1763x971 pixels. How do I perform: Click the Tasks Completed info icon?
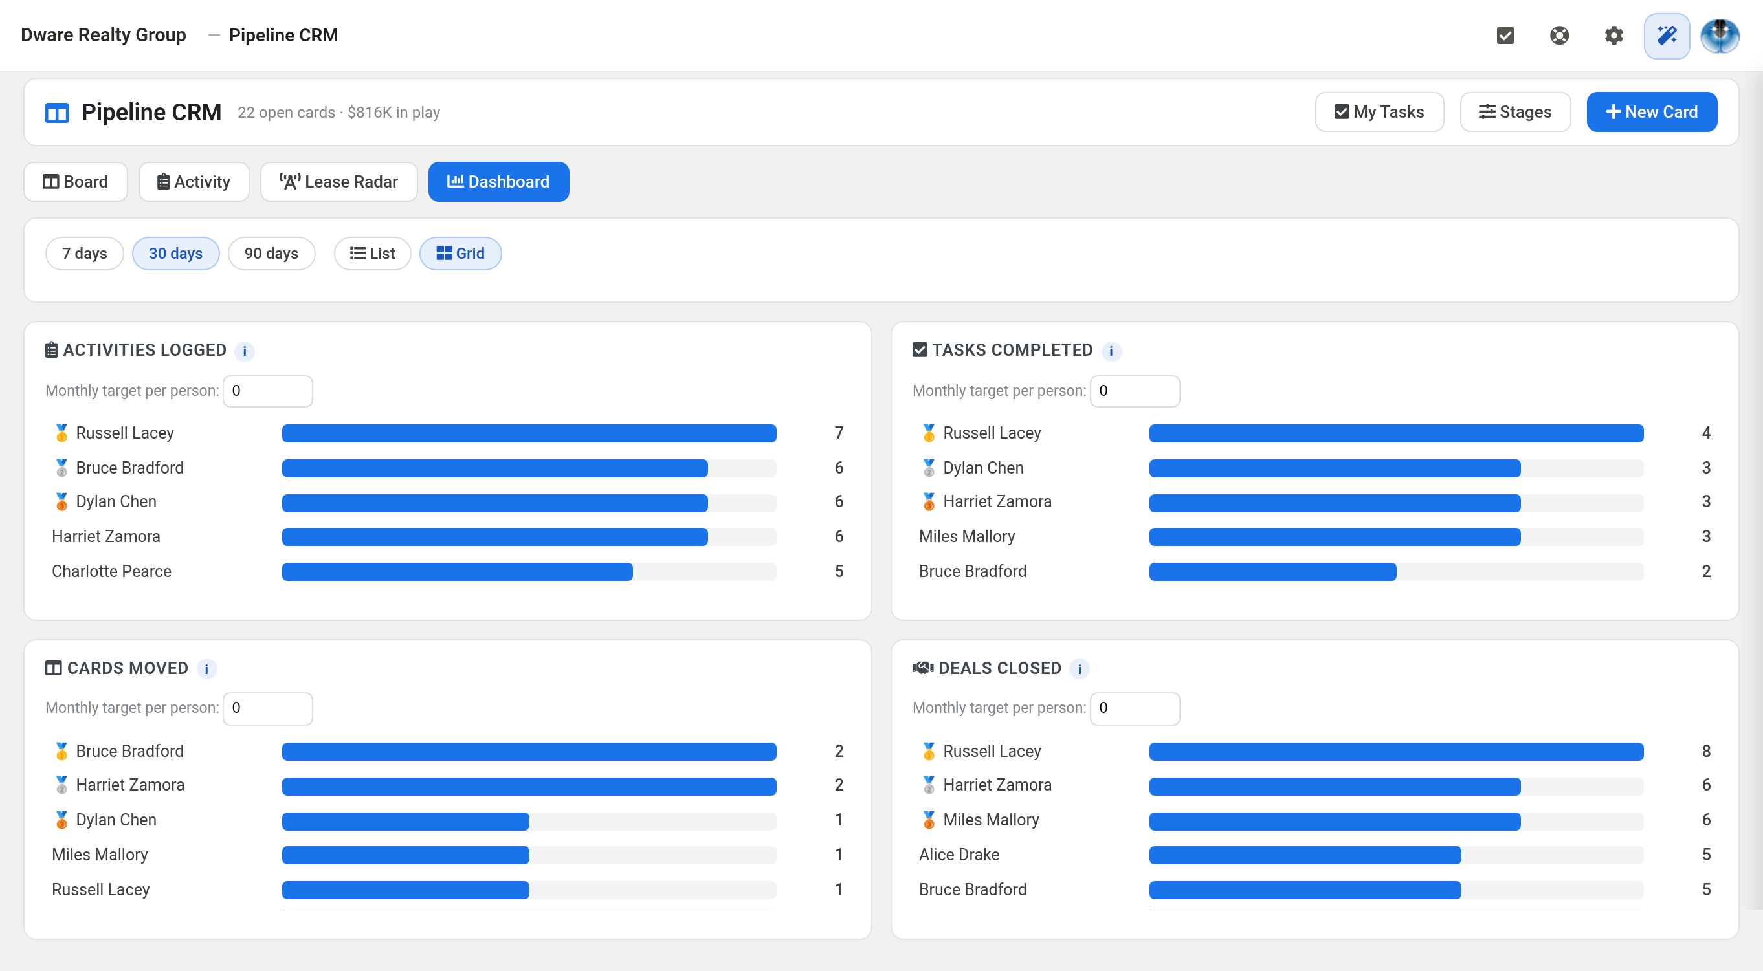(1111, 351)
